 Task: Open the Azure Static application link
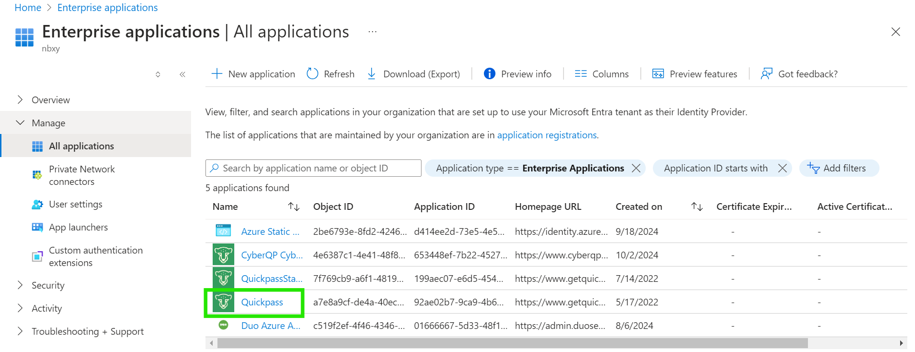click(x=270, y=231)
